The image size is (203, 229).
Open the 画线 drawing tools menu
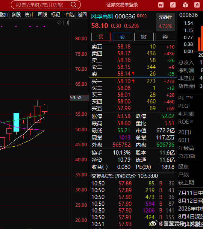point(42,15)
